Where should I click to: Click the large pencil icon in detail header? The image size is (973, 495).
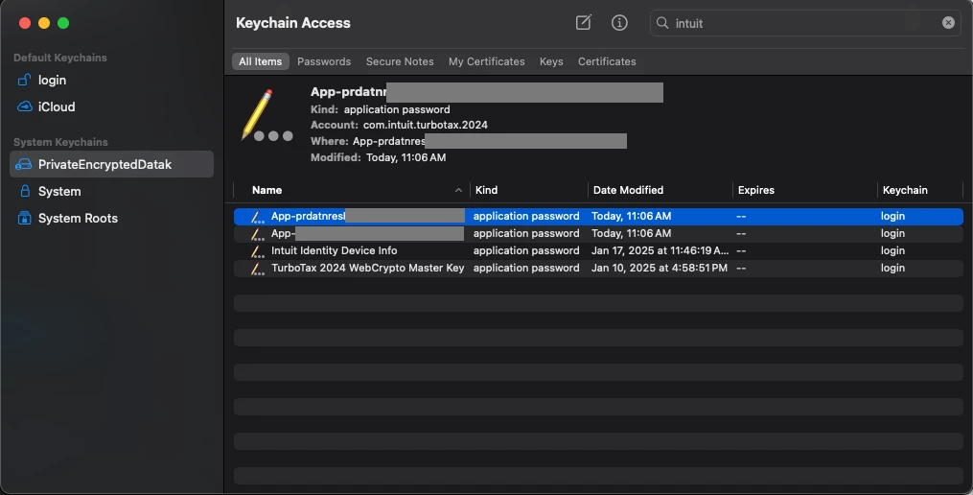click(x=266, y=115)
